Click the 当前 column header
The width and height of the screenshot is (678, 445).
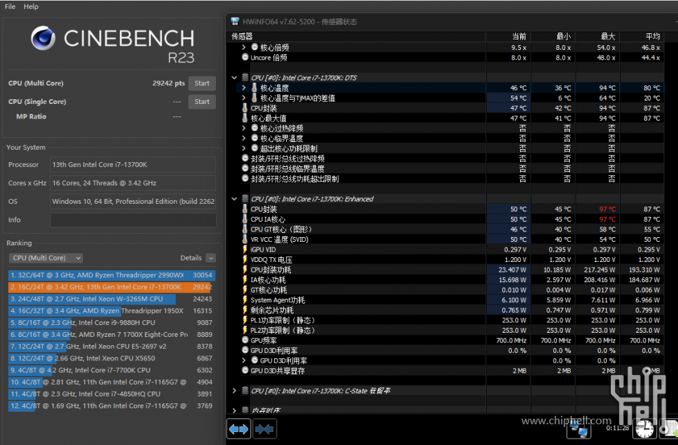coord(519,36)
